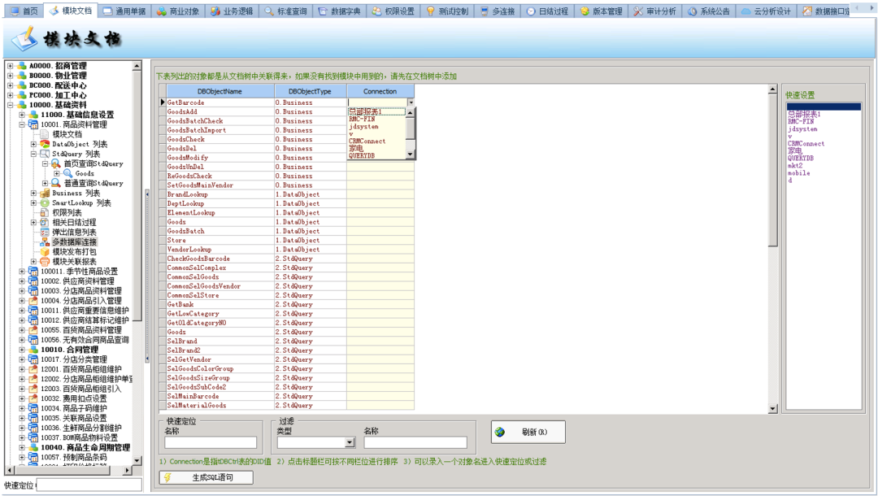Go to the 版本管理 tab
Screen dimensions: 878x496
click(601, 11)
